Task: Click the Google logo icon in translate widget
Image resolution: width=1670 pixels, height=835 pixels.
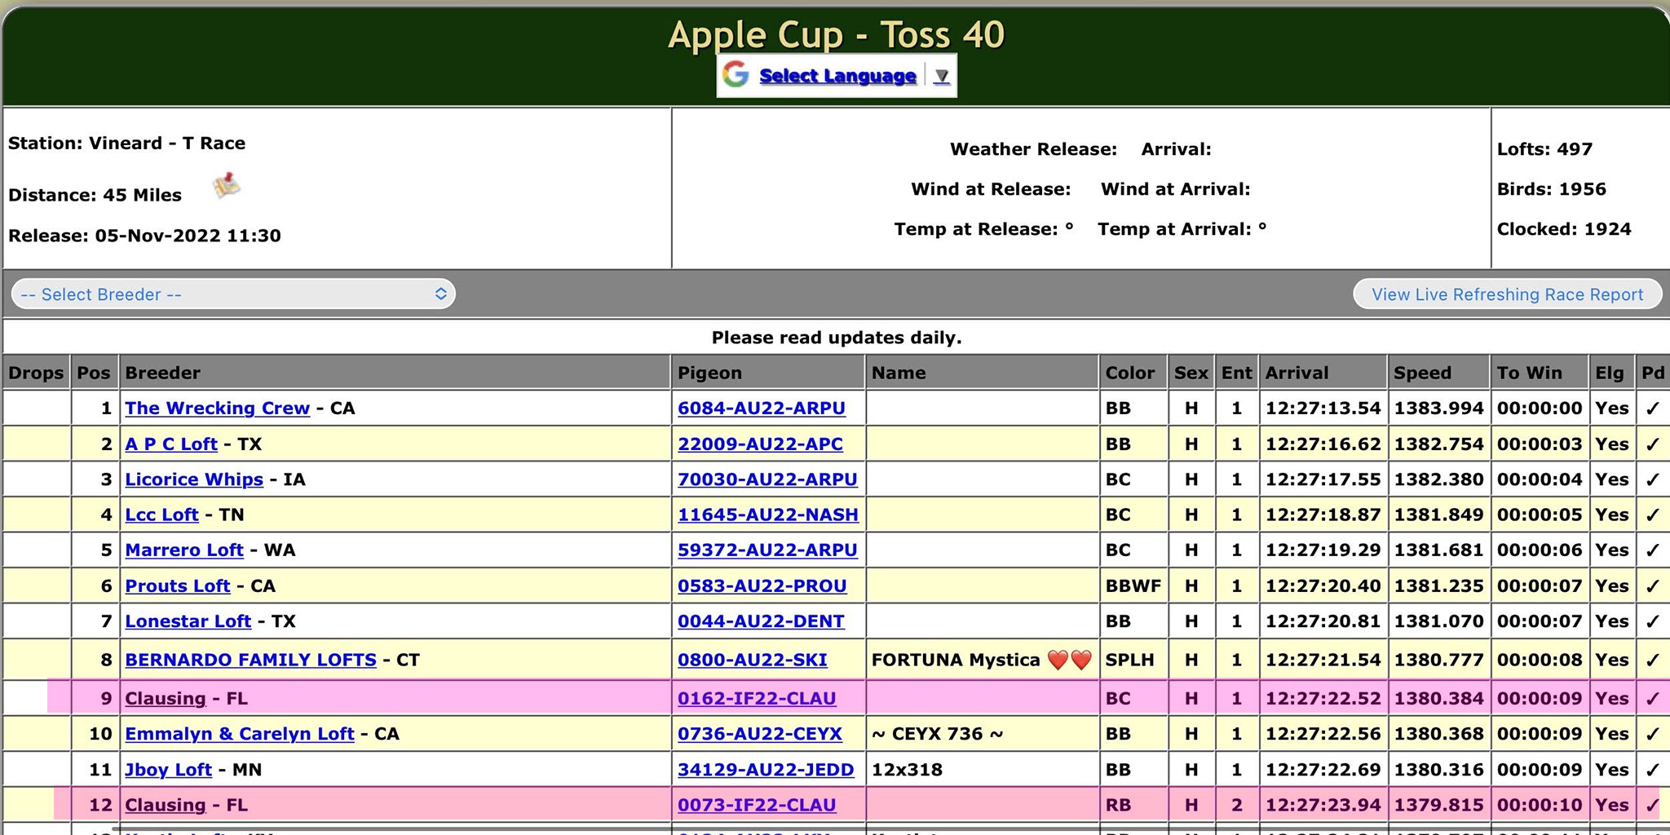Action: tap(736, 75)
